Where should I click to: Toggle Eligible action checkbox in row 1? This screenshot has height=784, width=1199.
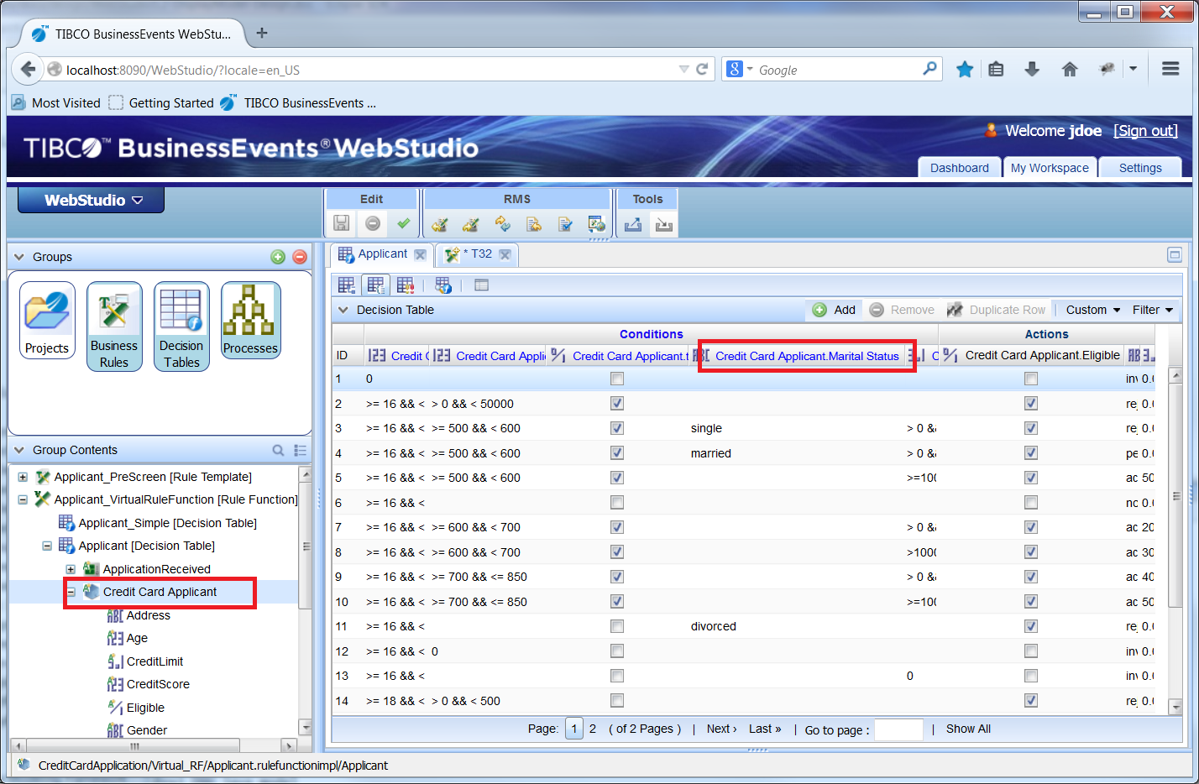coord(1030,379)
